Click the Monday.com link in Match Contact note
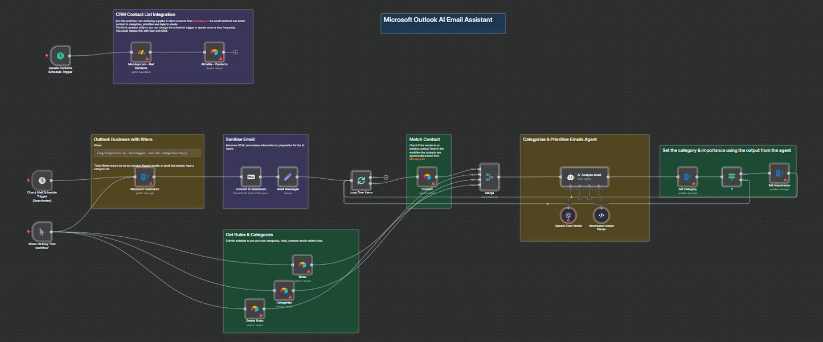823x342 pixels. click(x=417, y=159)
